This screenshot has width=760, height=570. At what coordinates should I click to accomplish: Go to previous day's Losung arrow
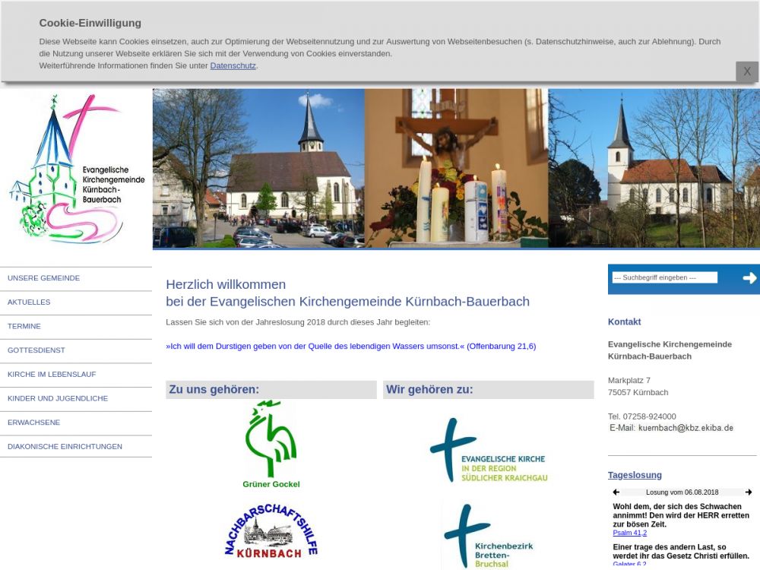tap(616, 492)
